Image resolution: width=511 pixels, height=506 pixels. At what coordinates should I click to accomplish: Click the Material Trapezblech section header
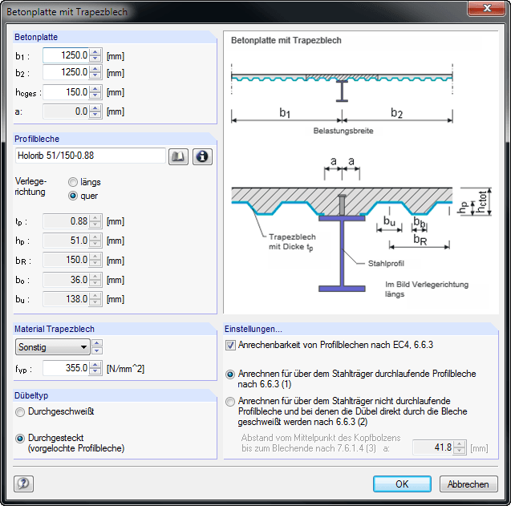pyautogui.click(x=115, y=329)
